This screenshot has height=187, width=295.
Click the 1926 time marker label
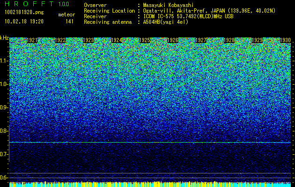[x=173, y=40]
